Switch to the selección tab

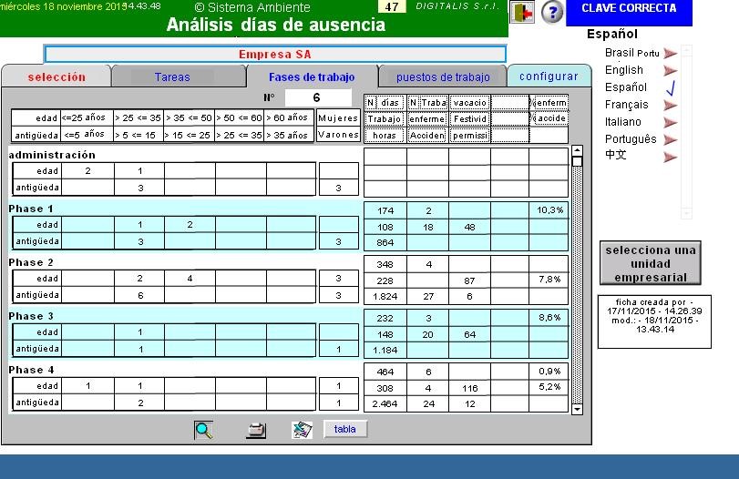[56, 76]
